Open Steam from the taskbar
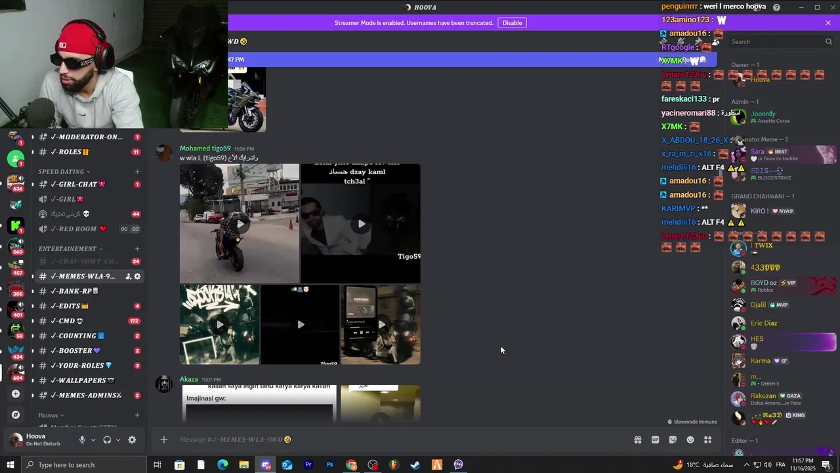The image size is (840, 473). pos(415,464)
